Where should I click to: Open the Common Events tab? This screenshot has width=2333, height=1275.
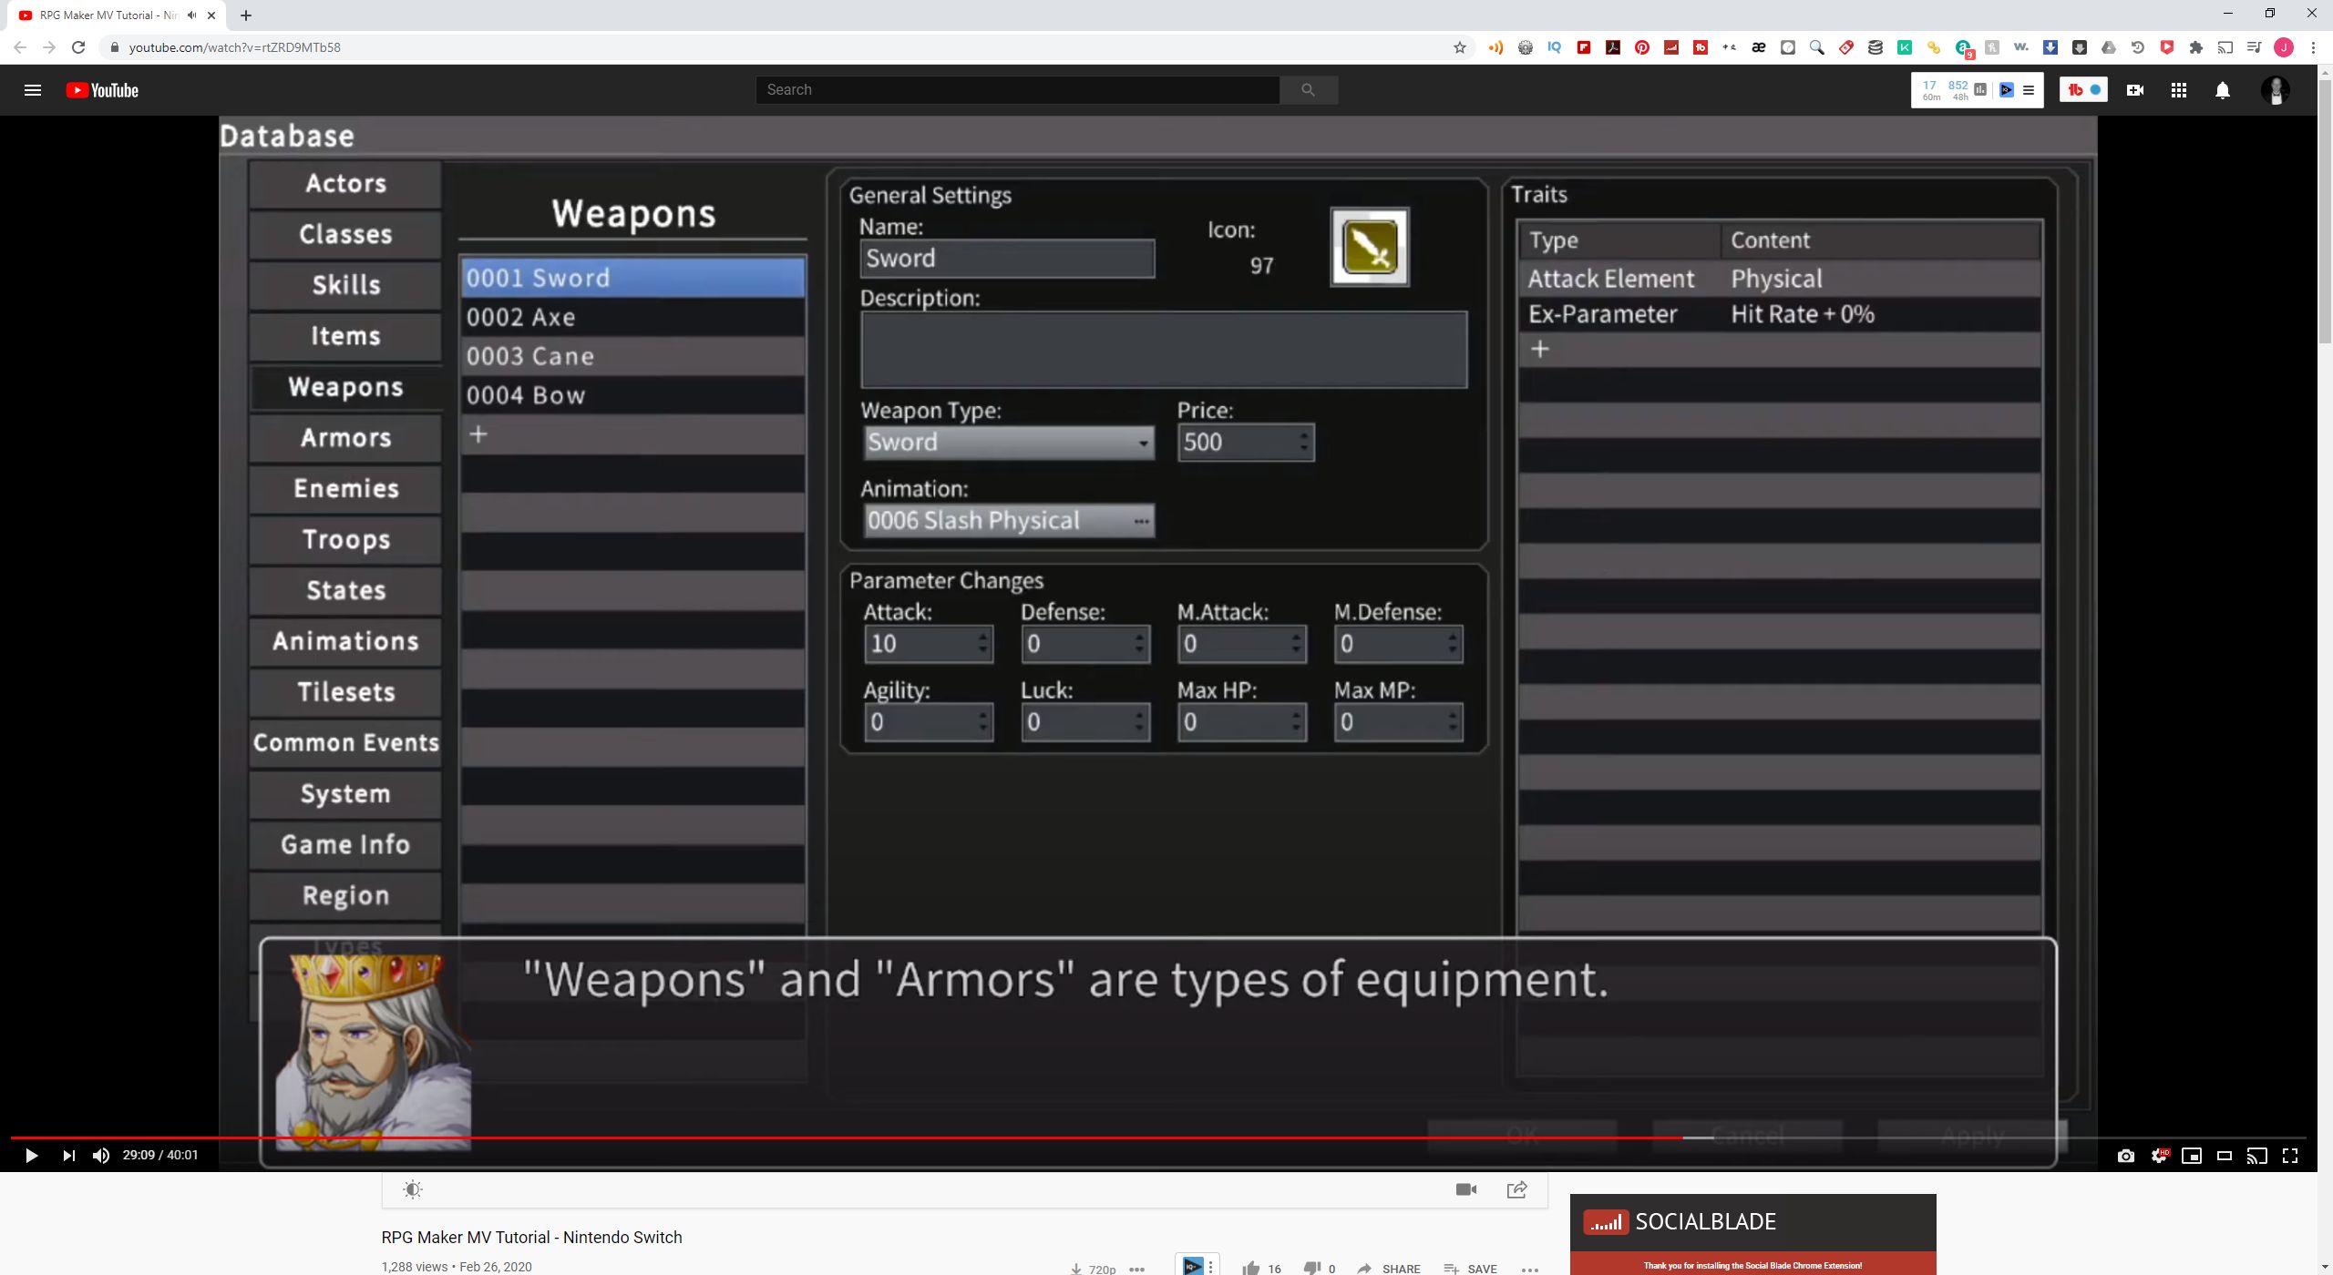pyautogui.click(x=345, y=743)
